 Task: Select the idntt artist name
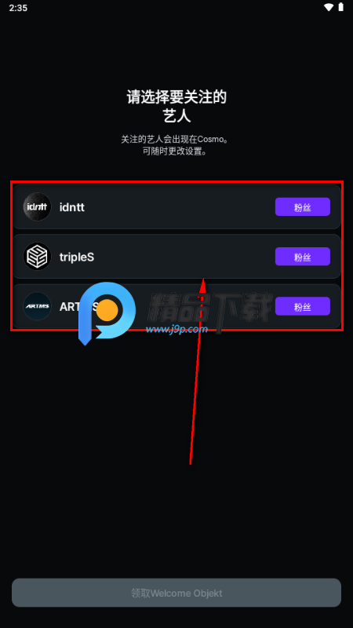pyautogui.click(x=72, y=207)
